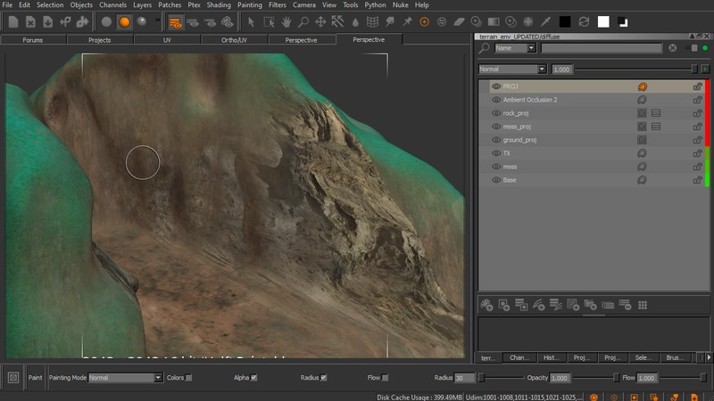714x401 pixels.
Task: Hide the rock_proj layer
Action: click(496, 113)
